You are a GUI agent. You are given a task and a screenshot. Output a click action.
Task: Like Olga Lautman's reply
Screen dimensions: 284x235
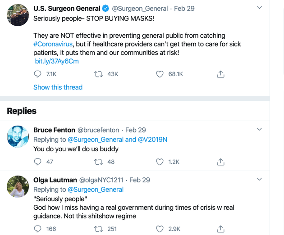[160, 229]
